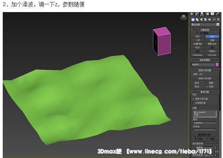Click the 网格化 (Mesher) button
Screen dimensions: 223x158
tap(212, 51)
